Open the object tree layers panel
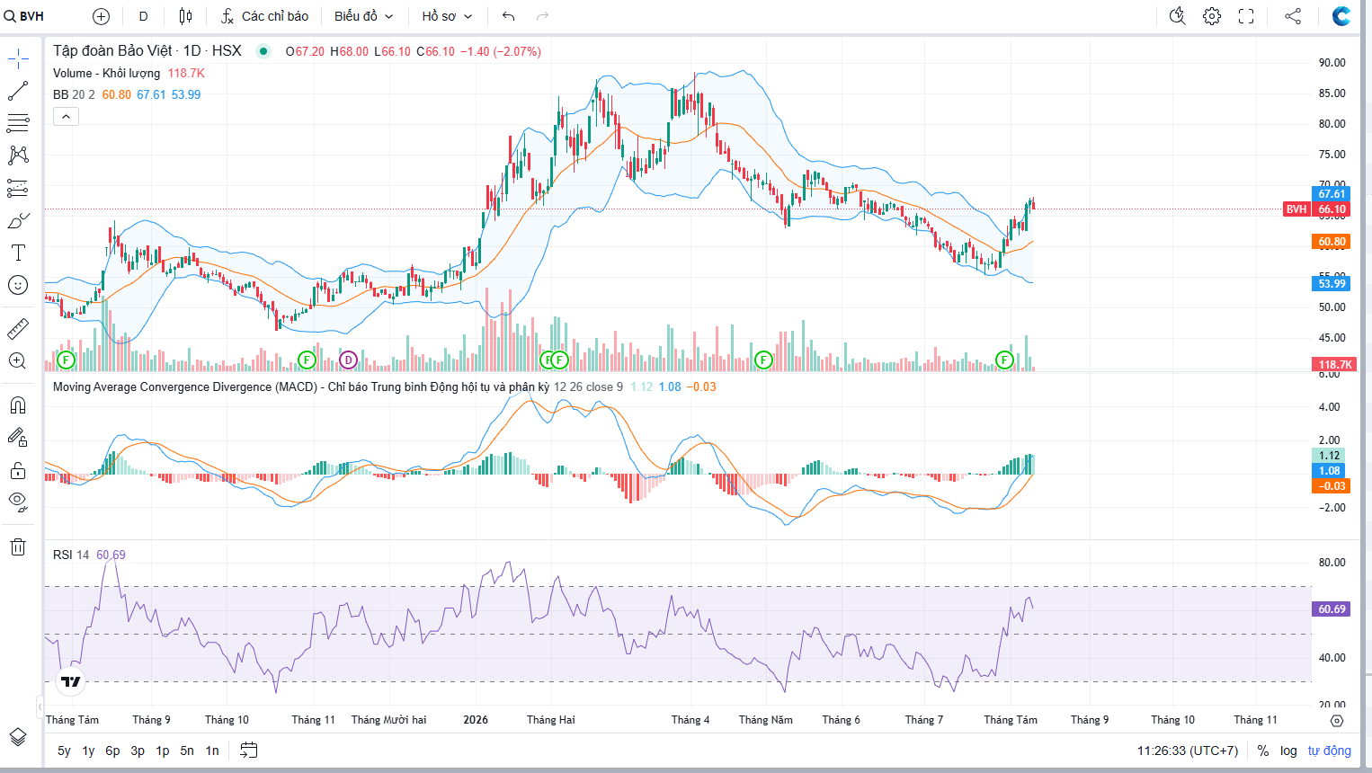The width and height of the screenshot is (1372, 773). click(x=18, y=737)
